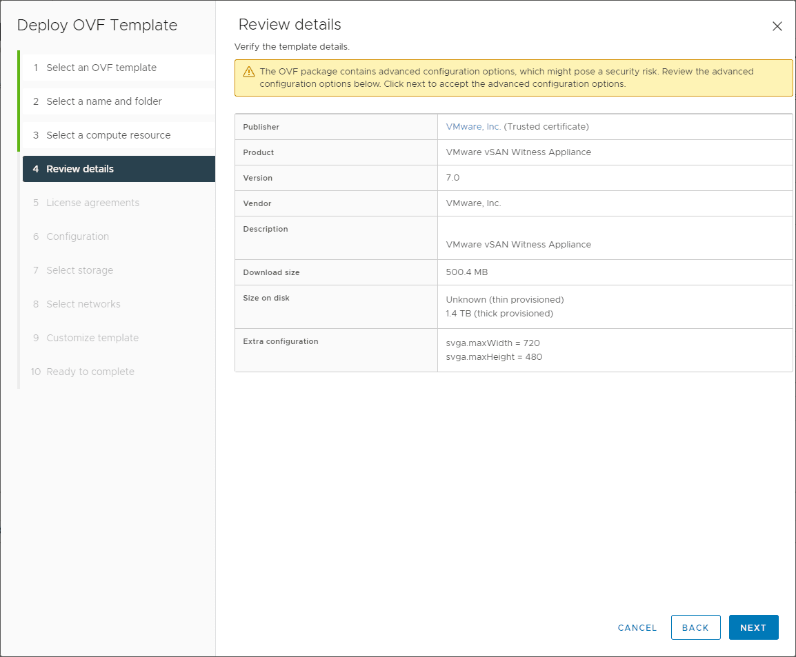This screenshot has height=657, width=796.
Task: Return to Select a name and folder step
Action: [104, 101]
